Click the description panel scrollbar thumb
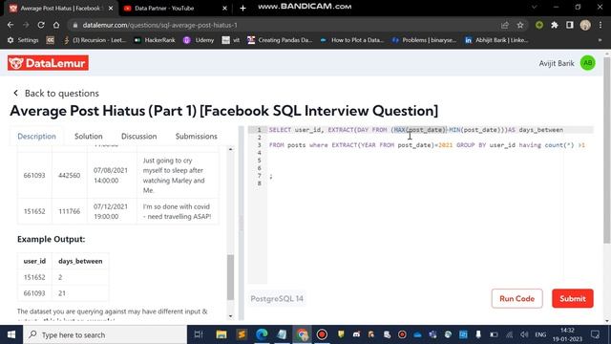Image resolution: width=611 pixels, height=344 pixels. point(230,277)
